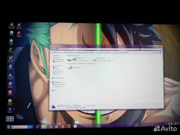Click the round C icon on taskbar

tap(56, 126)
